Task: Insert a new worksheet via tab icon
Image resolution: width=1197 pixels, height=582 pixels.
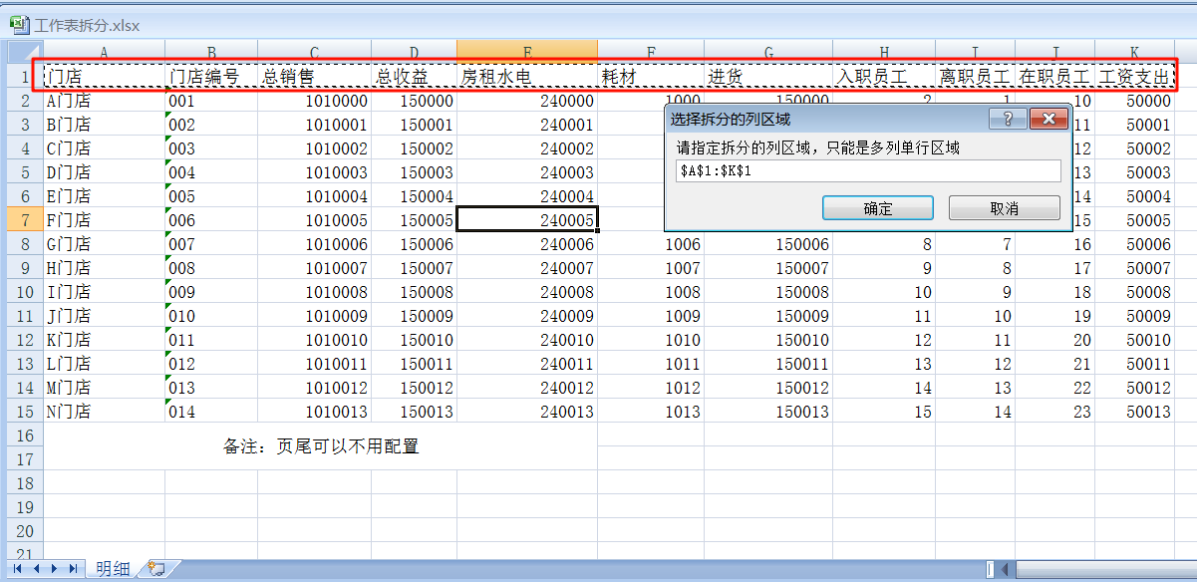Action: tap(155, 569)
